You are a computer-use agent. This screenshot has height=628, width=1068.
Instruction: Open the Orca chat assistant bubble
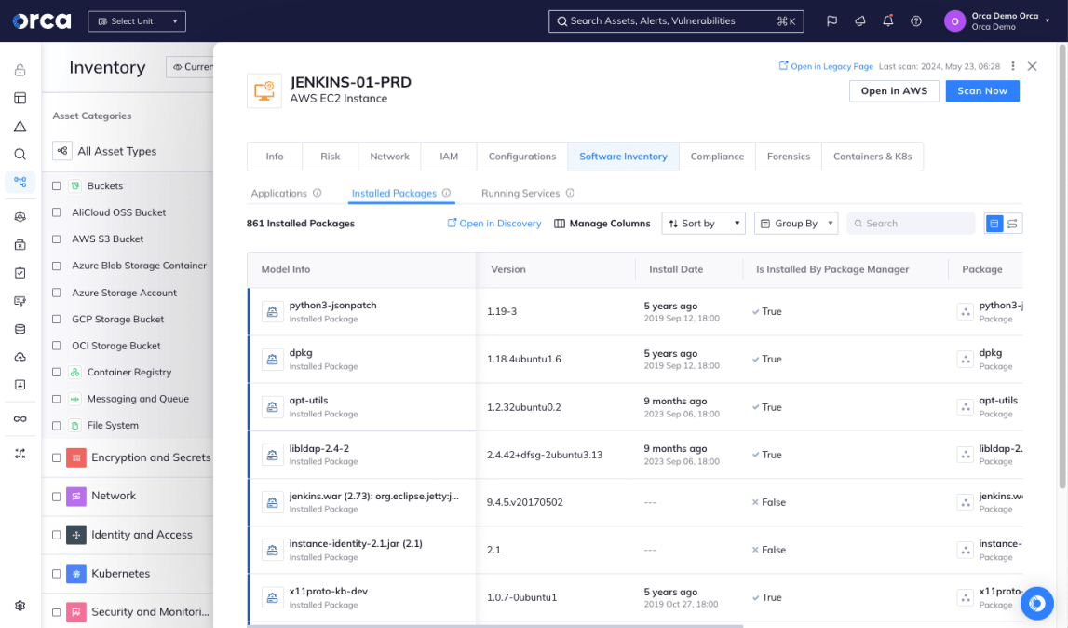[x=1036, y=604]
